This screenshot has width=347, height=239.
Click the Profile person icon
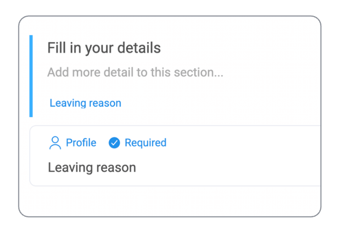(x=55, y=143)
